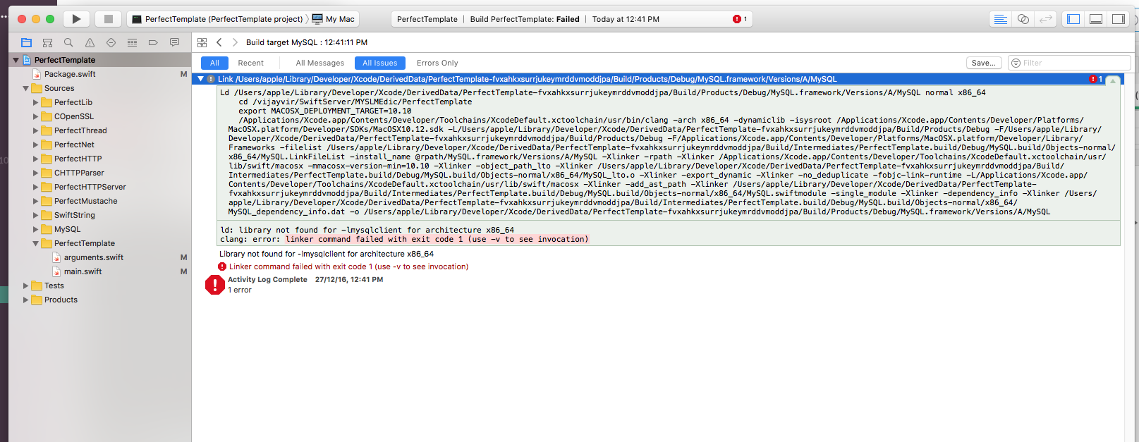Collapse the Link MySQL log entry triangle
The height and width of the screenshot is (442, 1139).
(x=201, y=79)
